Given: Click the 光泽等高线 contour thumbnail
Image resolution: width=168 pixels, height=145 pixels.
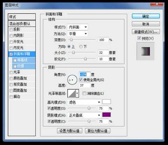Looking at the screenshot, I should tap(72, 94).
